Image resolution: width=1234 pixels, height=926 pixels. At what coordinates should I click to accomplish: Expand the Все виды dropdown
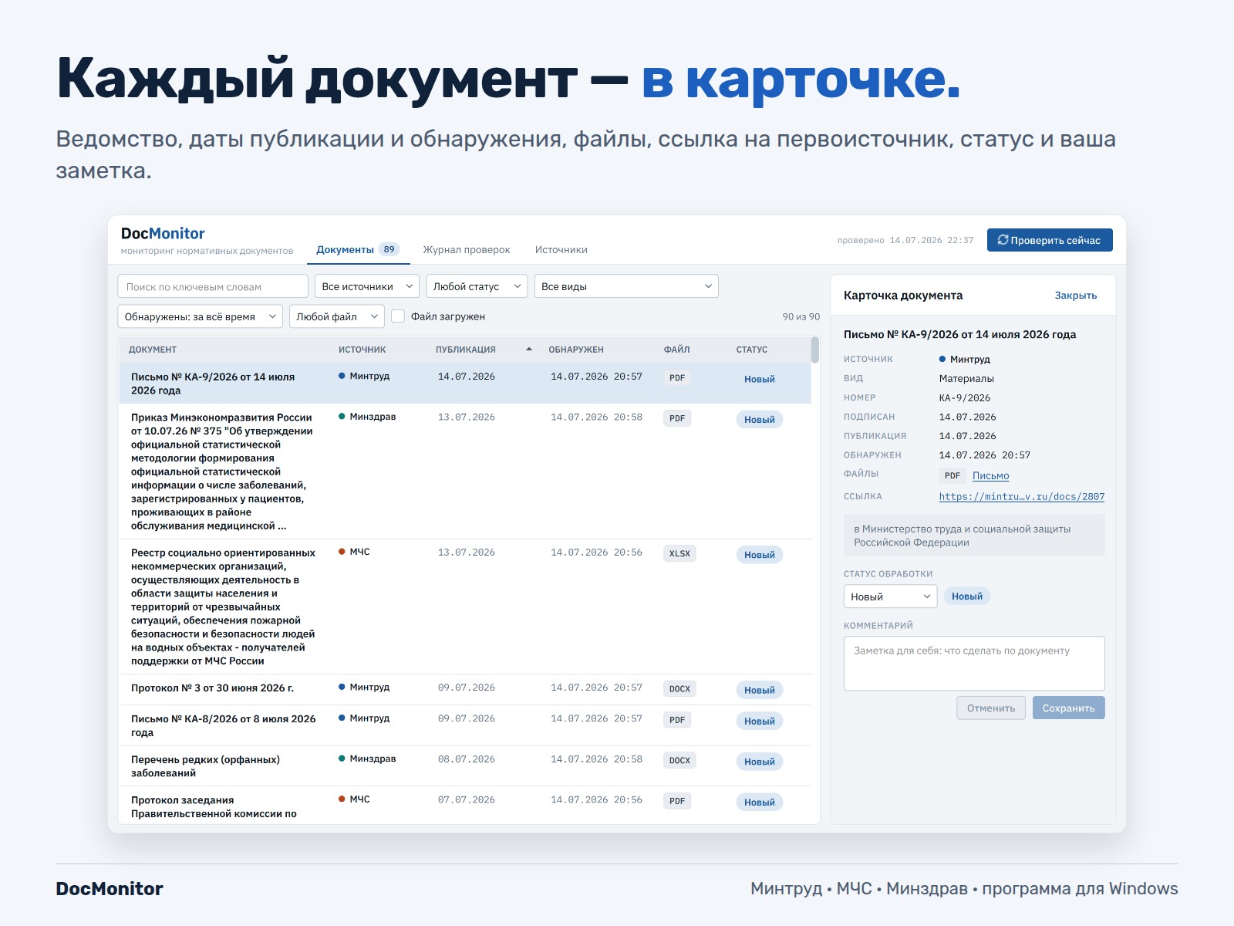[626, 286]
